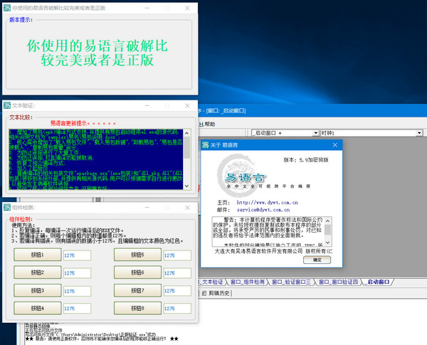Click inside the green-on-blue update text area
This screenshot has height=345, width=427.
click(95, 159)
